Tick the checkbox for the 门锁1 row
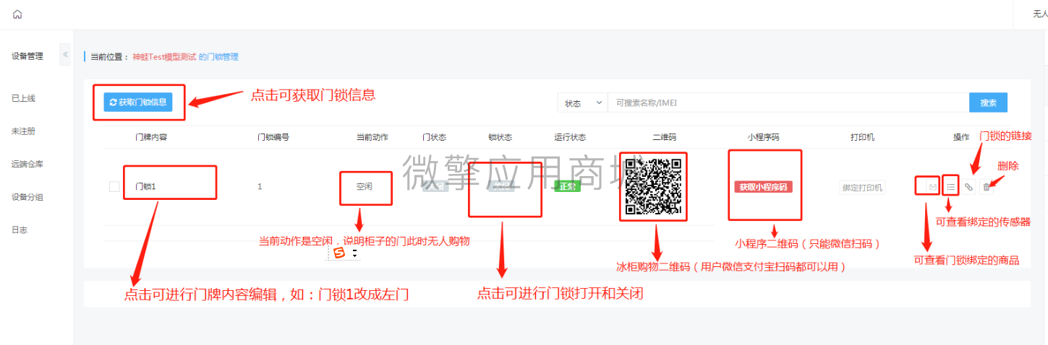 (x=114, y=186)
